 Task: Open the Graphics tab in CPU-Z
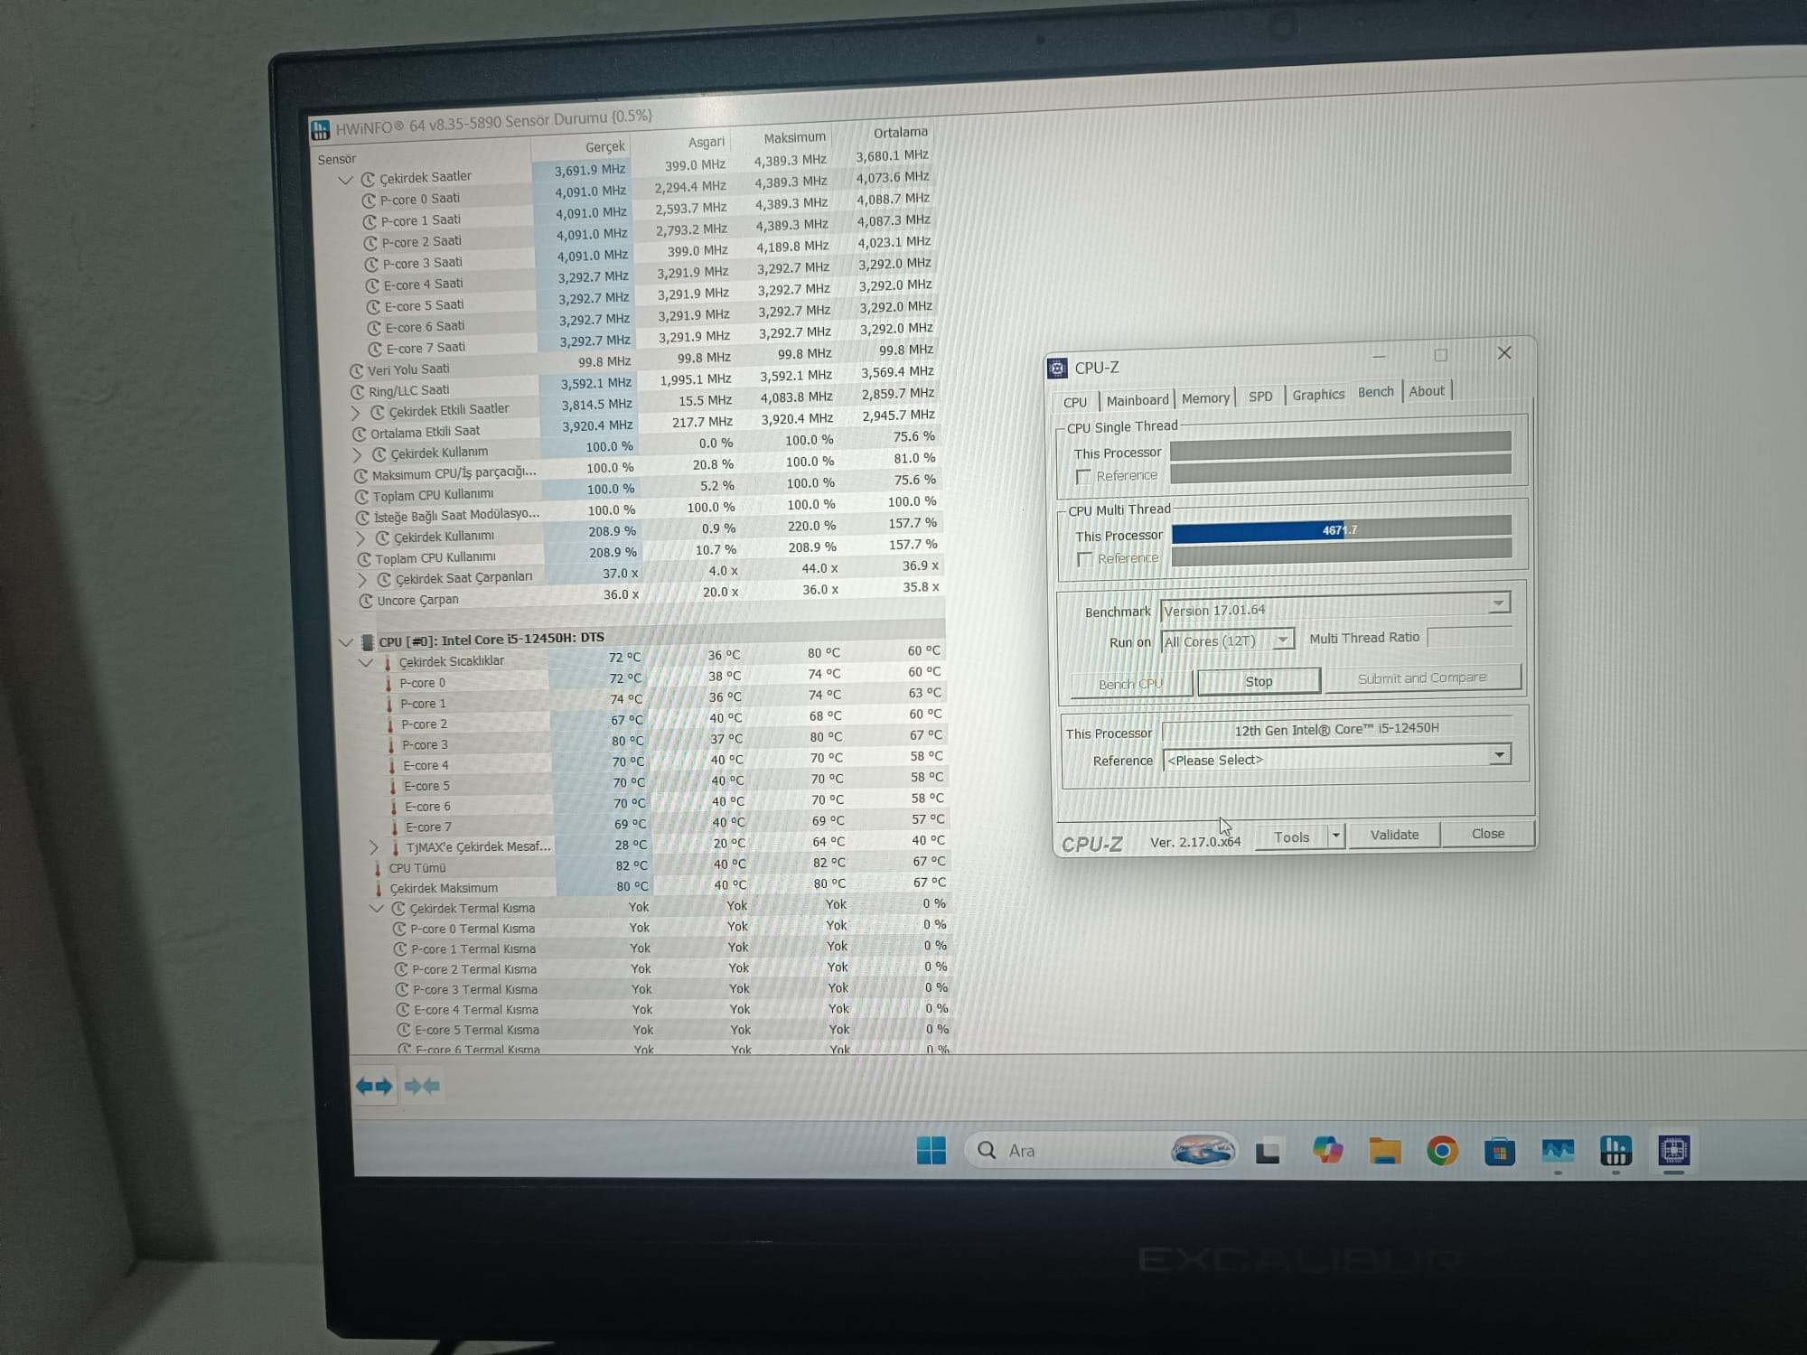tap(1318, 395)
